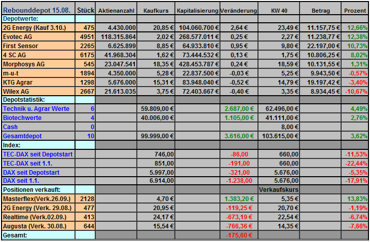This screenshot has height=242, width=370.
Task: Select the Index: section label
Action: click(38, 145)
